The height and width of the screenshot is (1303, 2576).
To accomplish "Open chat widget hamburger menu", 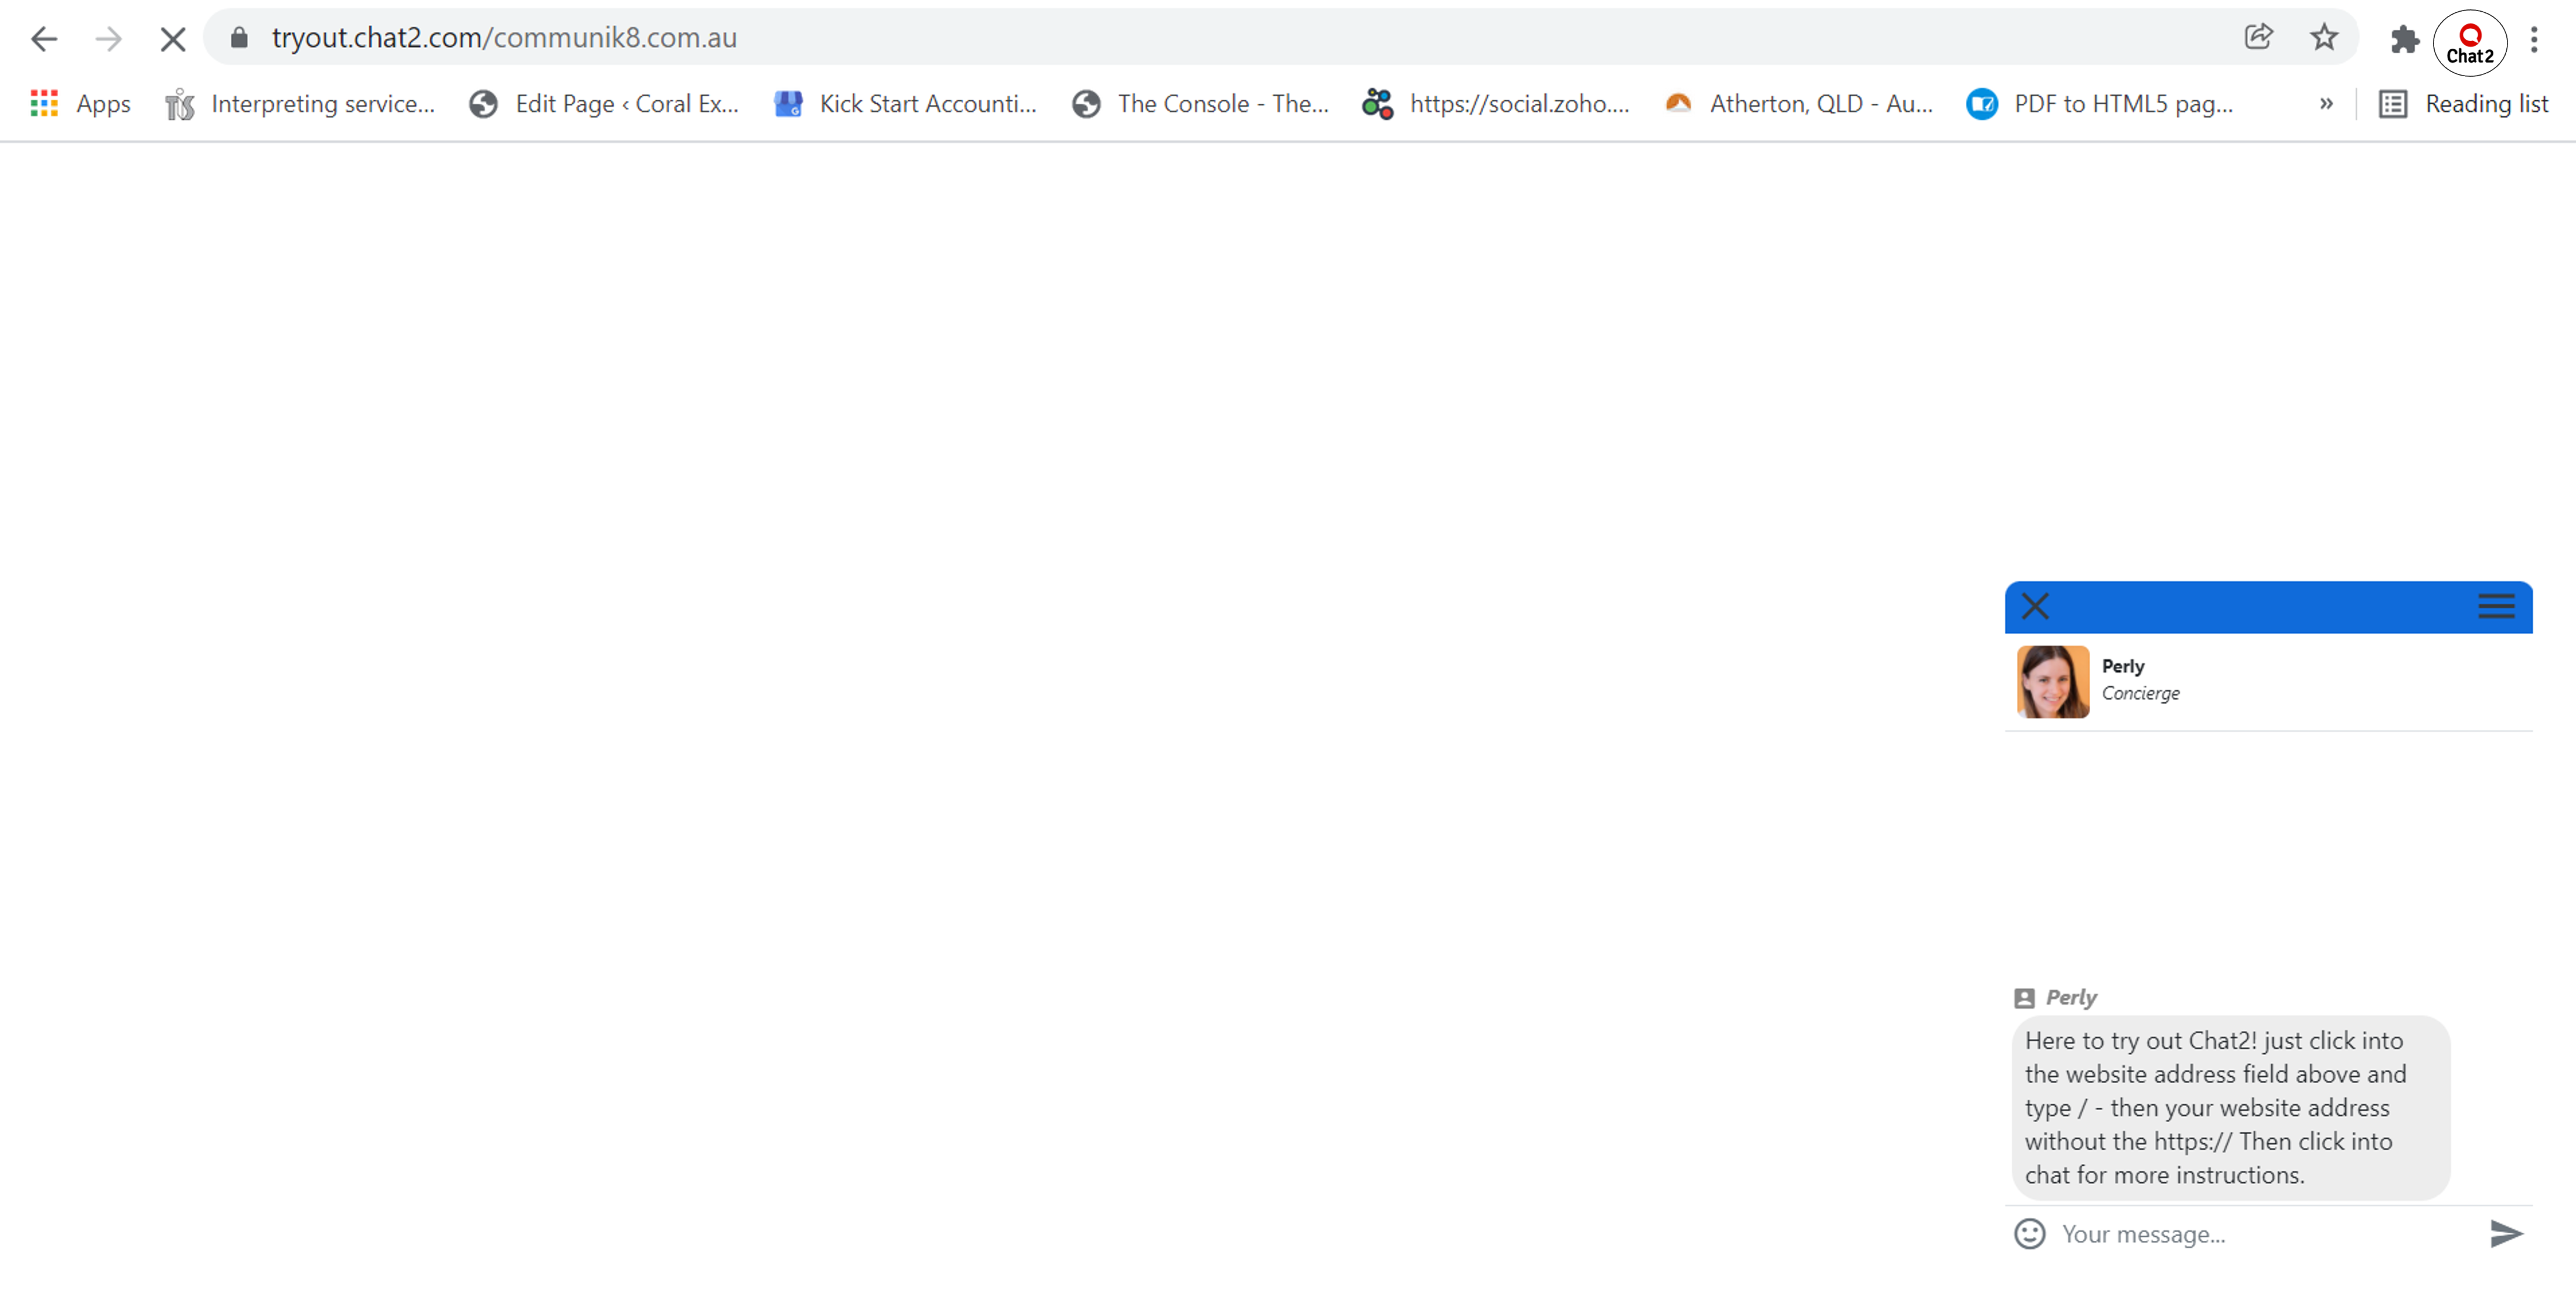I will point(2496,606).
